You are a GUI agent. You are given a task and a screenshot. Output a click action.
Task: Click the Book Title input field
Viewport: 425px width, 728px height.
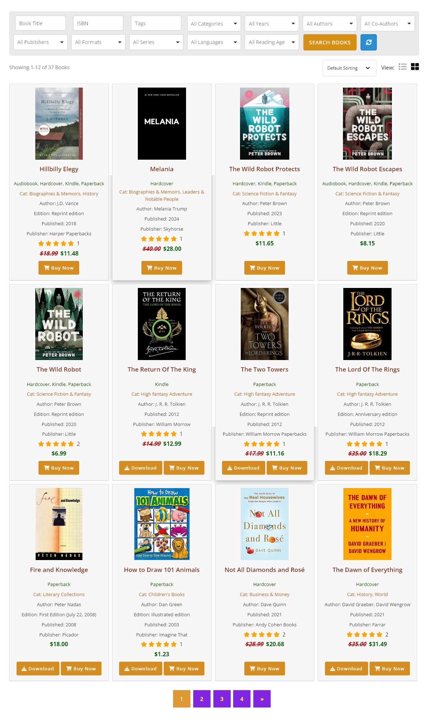click(x=40, y=23)
